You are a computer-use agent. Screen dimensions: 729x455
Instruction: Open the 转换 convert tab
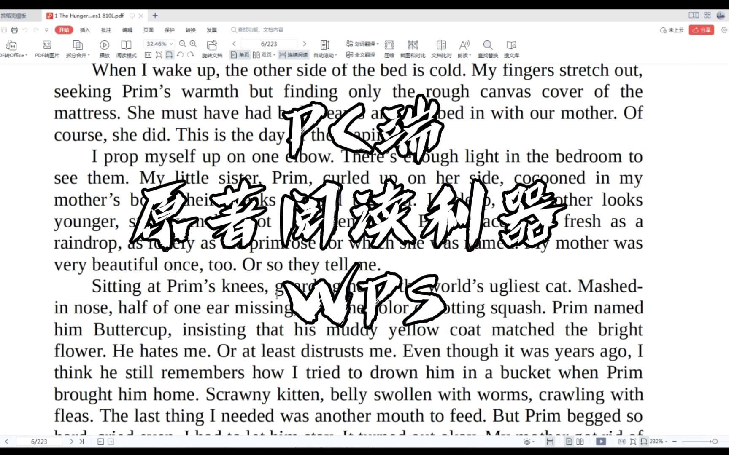190,30
